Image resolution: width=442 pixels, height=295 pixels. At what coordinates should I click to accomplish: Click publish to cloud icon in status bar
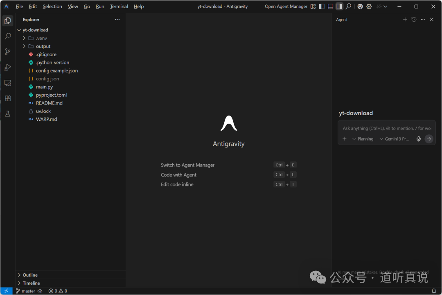[40, 291]
